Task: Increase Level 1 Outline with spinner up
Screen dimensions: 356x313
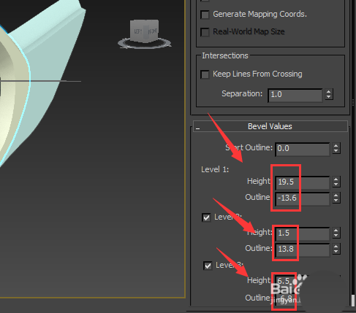Action: coord(336,196)
